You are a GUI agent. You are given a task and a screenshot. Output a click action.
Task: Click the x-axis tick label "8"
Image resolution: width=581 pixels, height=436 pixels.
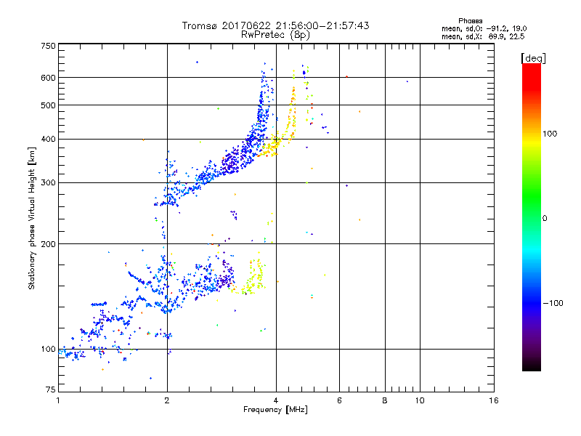385,400
